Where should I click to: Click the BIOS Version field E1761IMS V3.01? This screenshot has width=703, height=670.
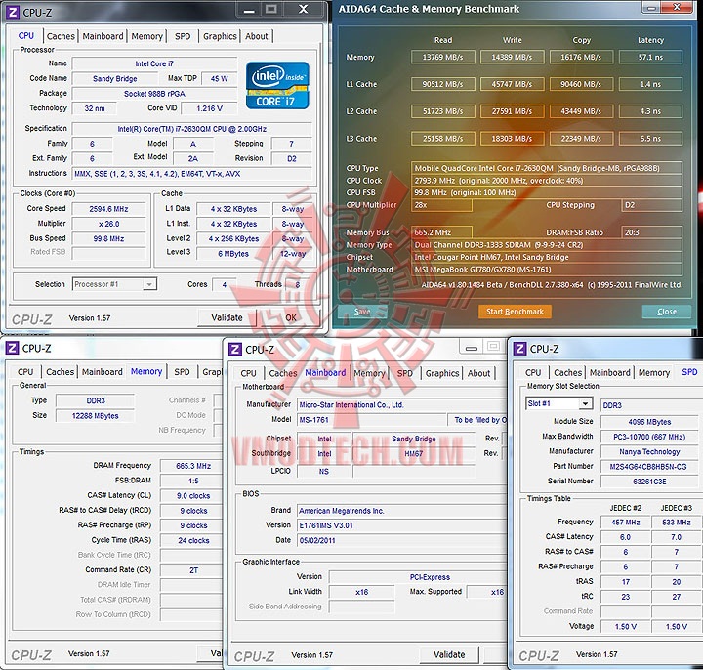pyautogui.click(x=402, y=525)
